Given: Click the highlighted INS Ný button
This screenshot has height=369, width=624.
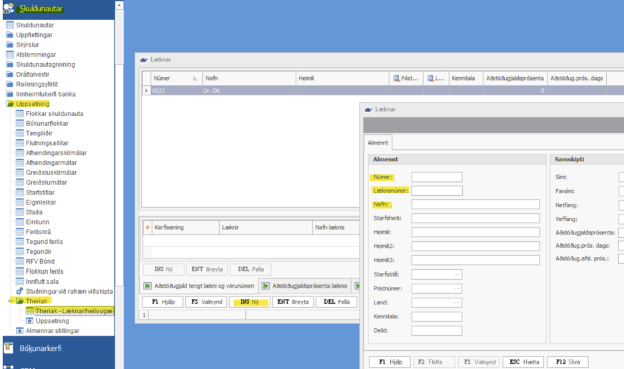Looking at the screenshot, I should 249,302.
